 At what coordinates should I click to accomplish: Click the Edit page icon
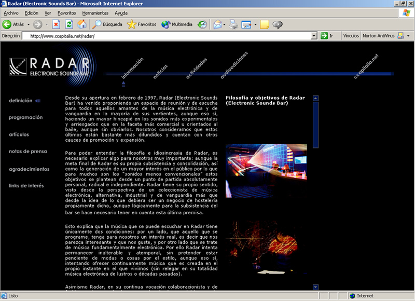pos(246,24)
